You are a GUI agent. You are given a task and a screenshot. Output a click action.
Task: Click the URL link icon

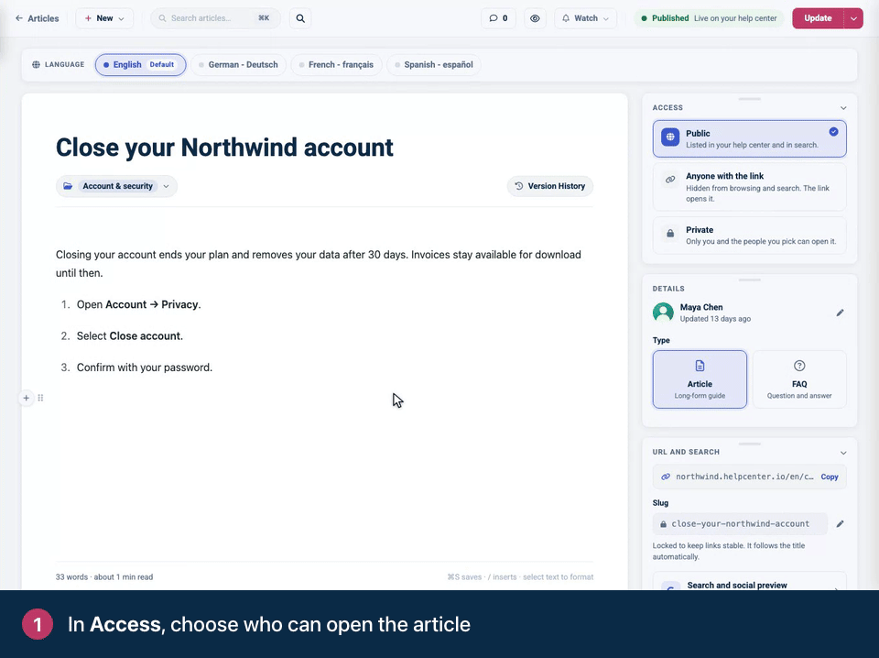(666, 477)
